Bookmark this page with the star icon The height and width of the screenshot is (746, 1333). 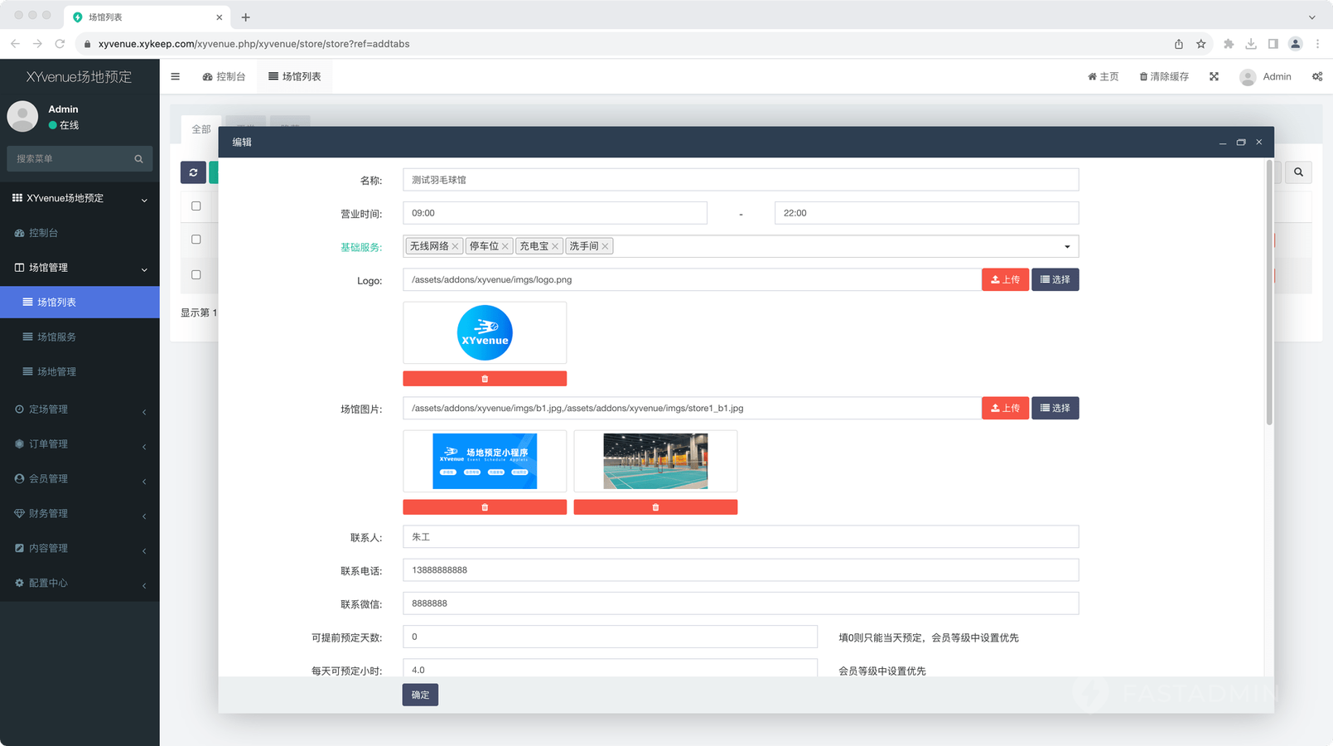1200,44
